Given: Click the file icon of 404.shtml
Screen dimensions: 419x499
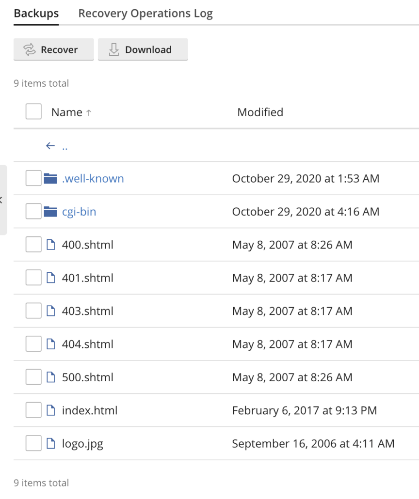Looking at the screenshot, I should (50, 343).
